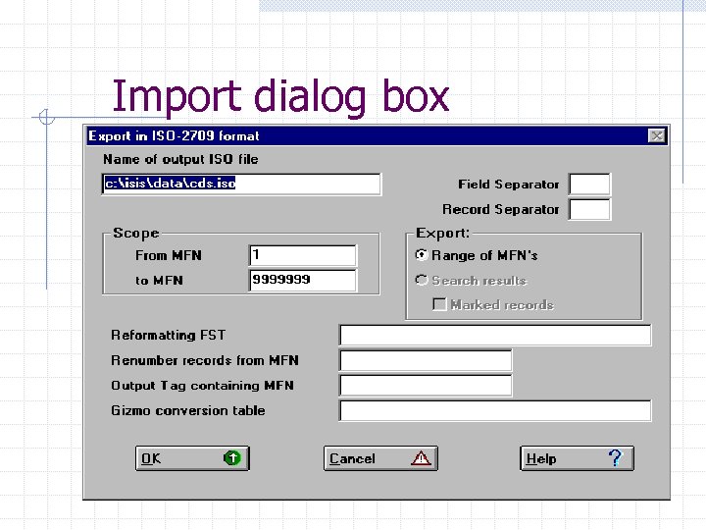Open Help for the export dialog
The image size is (706, 530).
(577, 458)
